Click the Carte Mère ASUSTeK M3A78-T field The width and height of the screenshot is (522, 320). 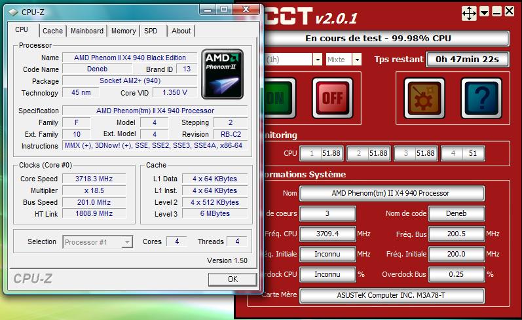pos(392,295)
